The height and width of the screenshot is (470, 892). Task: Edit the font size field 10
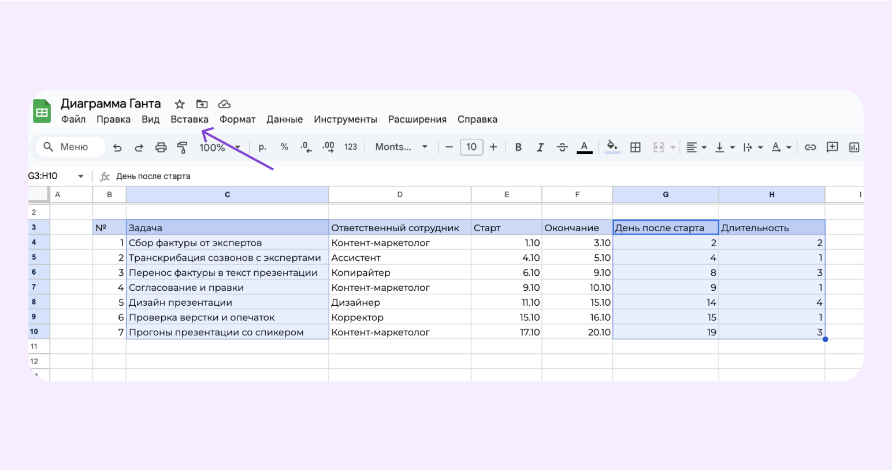pyautogui.click(x=471, y=147)
